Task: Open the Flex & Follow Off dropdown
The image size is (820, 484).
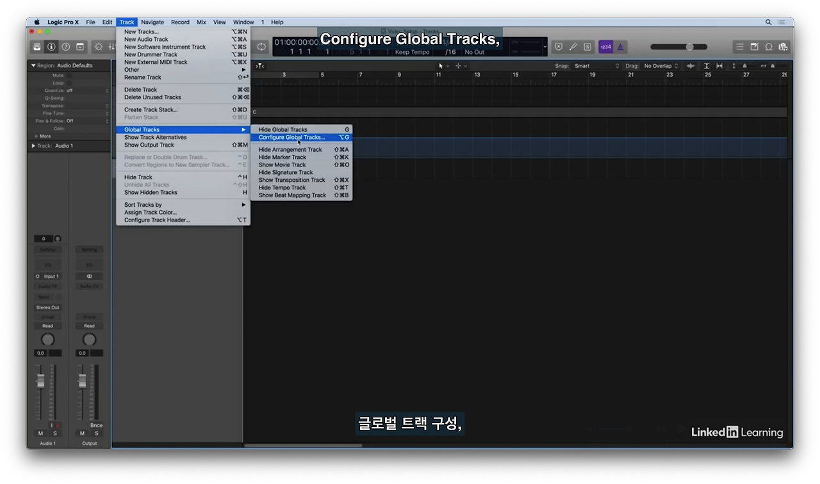Action: point(87,121)
